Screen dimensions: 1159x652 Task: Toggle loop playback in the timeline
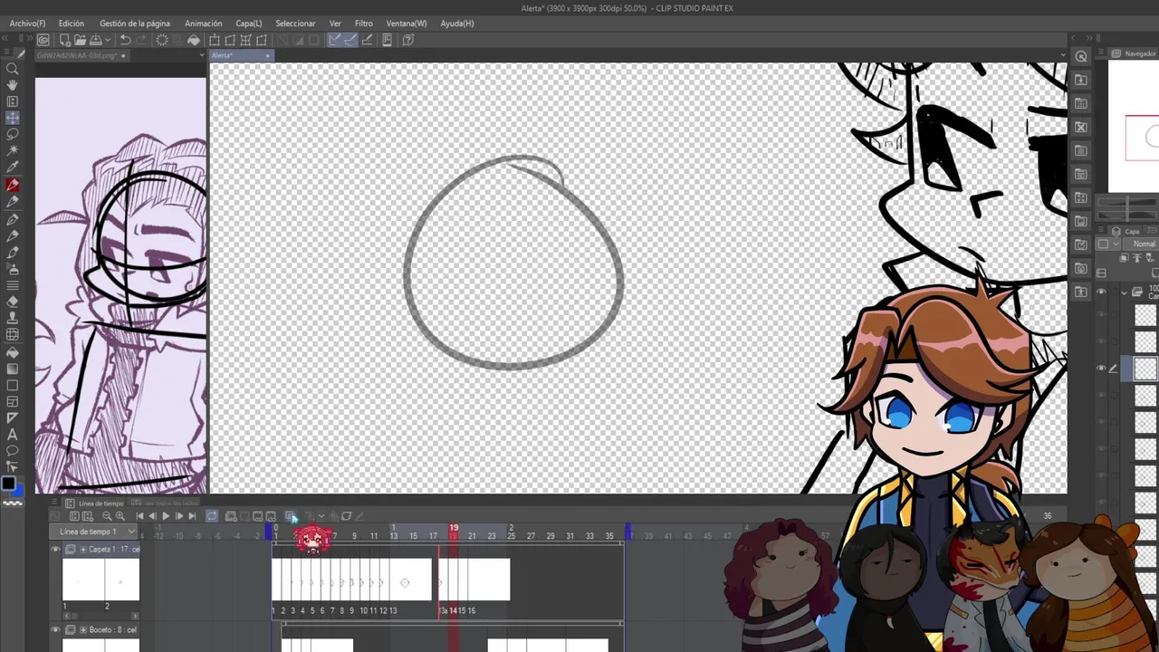[212, 516]
